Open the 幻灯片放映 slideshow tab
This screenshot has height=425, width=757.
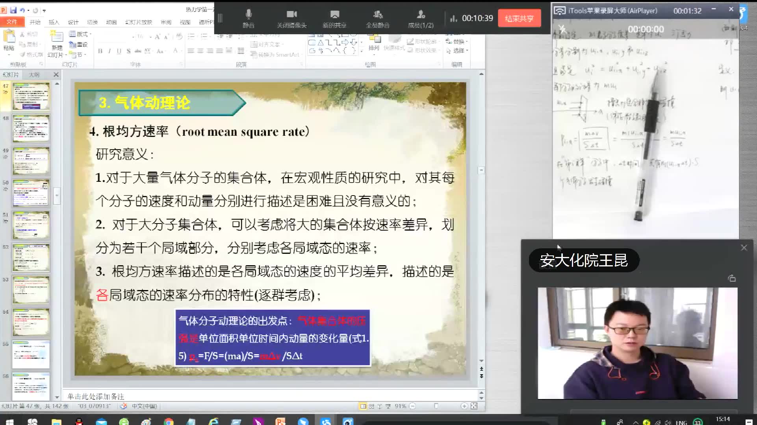point(138,22)
